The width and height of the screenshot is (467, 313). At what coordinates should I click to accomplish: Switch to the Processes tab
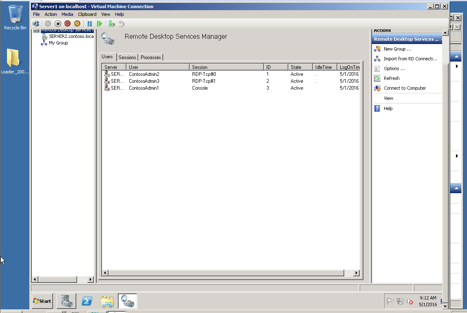tap(151, 57)
